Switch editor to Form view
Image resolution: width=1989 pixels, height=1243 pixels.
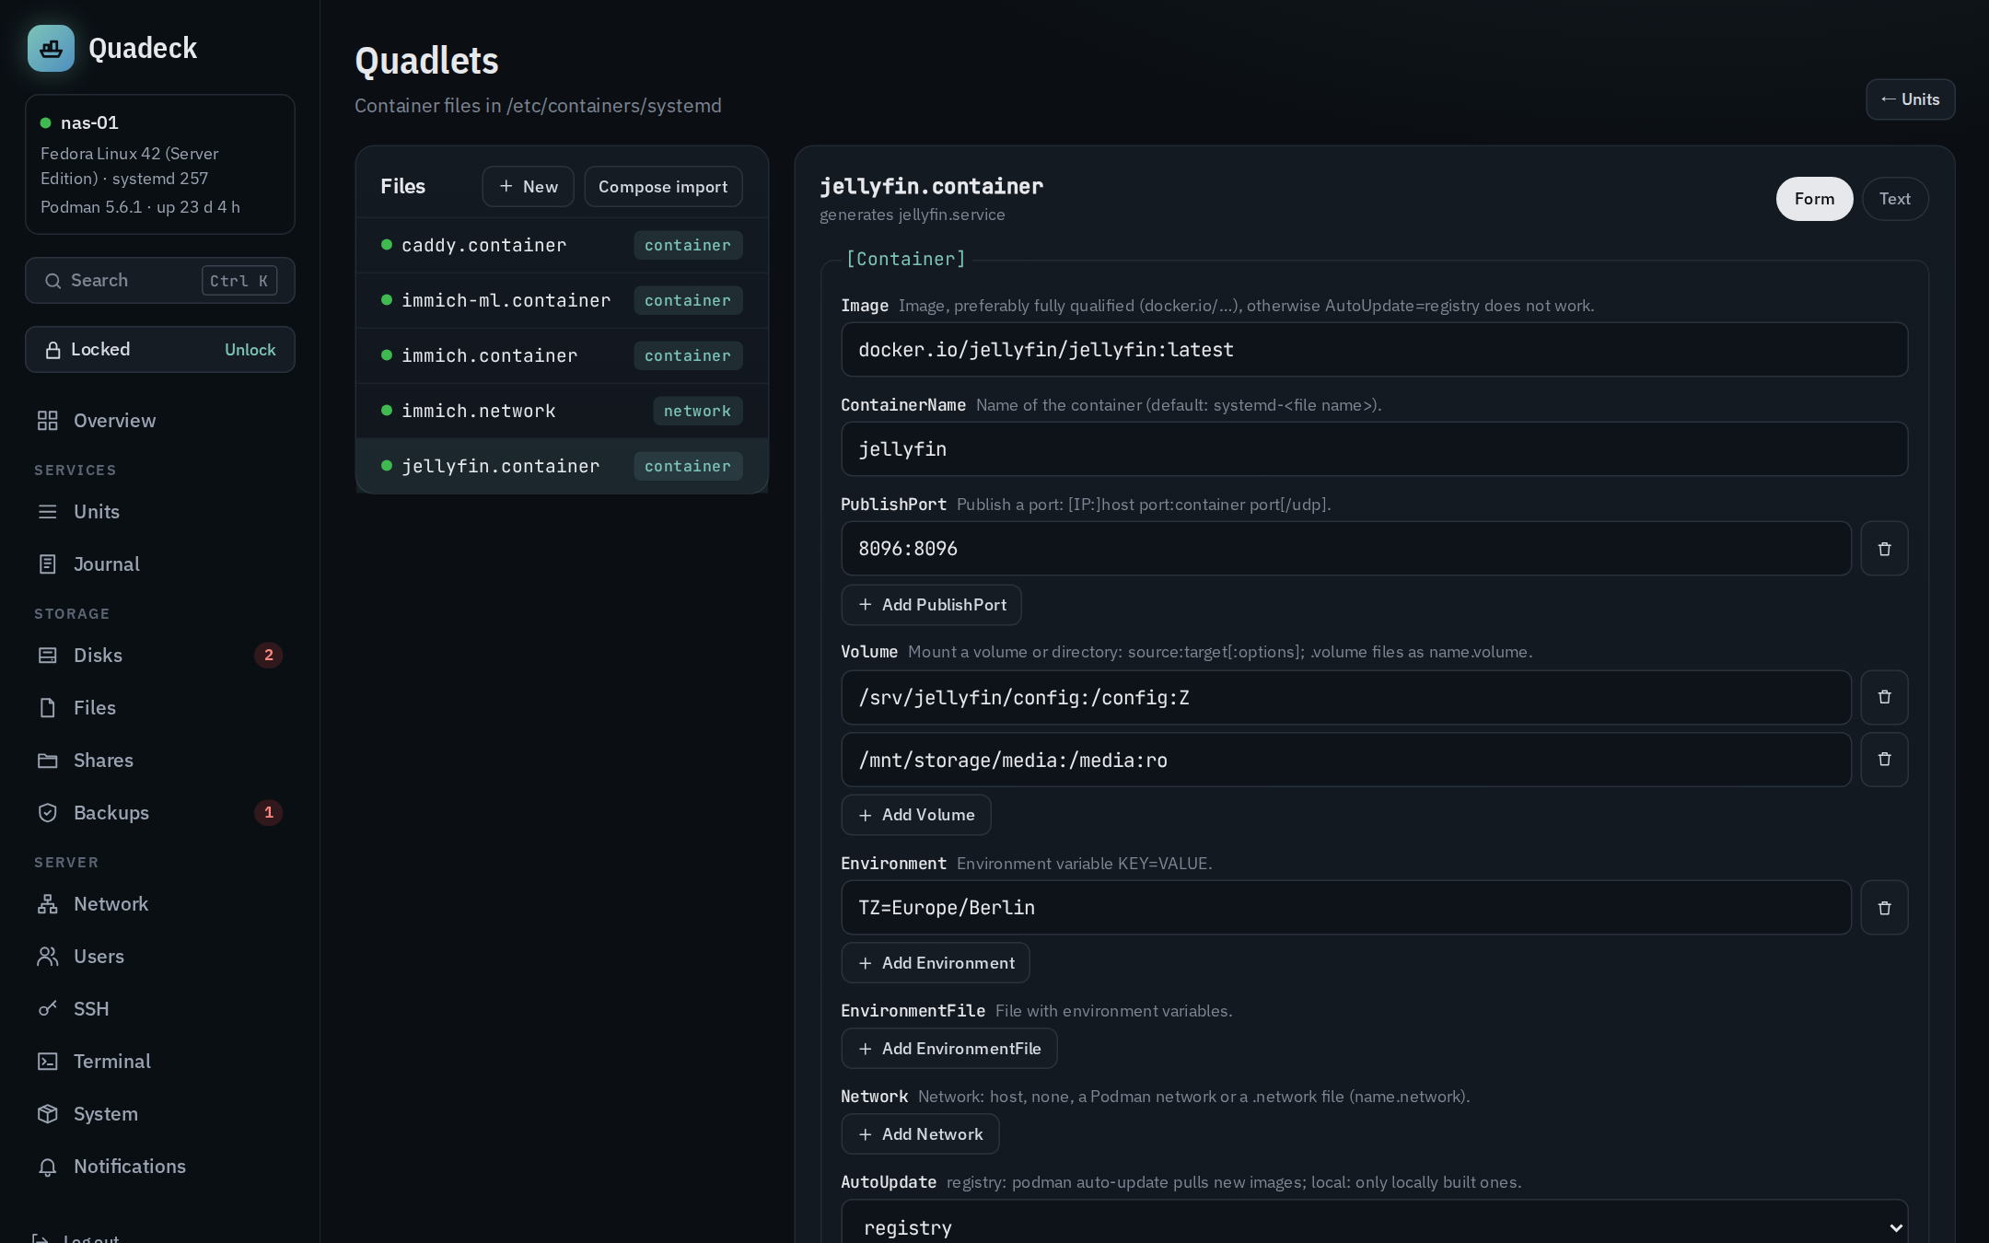coord(1814,199)
